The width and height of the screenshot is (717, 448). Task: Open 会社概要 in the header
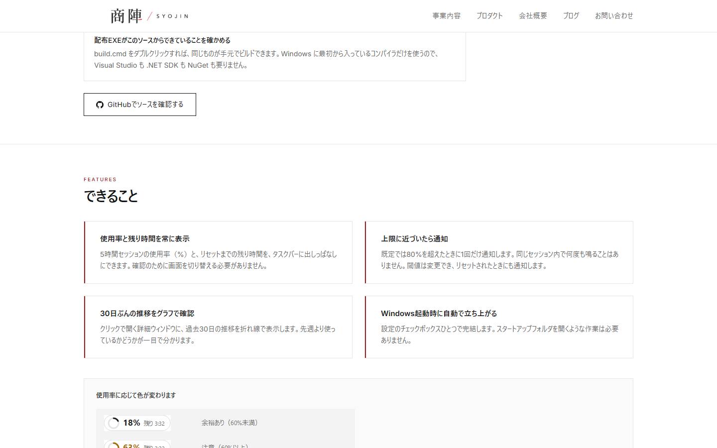[x=533, y=16]
